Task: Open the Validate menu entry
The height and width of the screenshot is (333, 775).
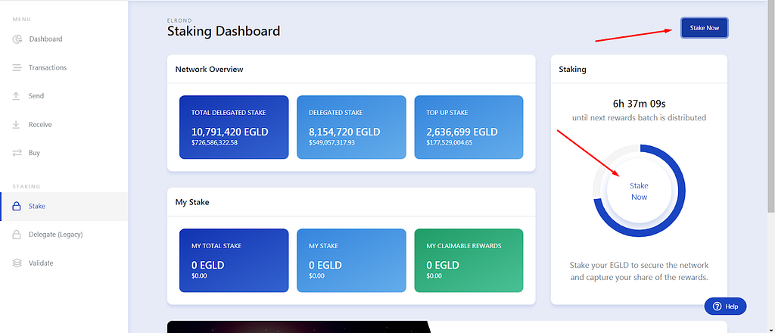Action: 64,263
